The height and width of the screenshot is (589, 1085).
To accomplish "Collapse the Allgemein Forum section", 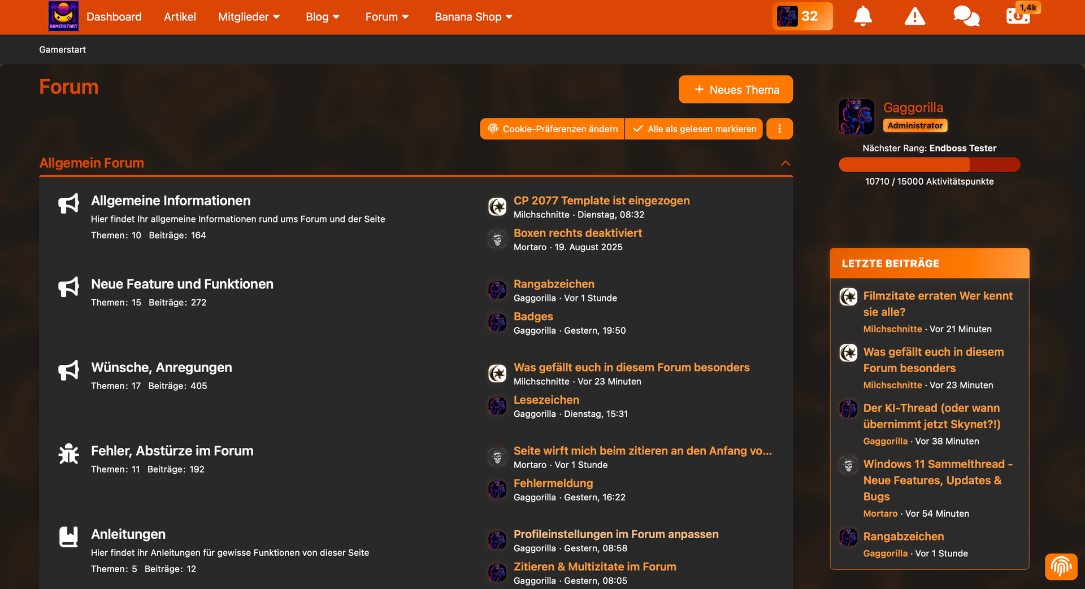I will 785,163.
